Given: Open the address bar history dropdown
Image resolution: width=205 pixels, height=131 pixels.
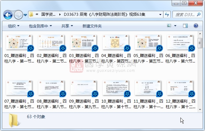Looking at the screenshot, I should (160, 15).
